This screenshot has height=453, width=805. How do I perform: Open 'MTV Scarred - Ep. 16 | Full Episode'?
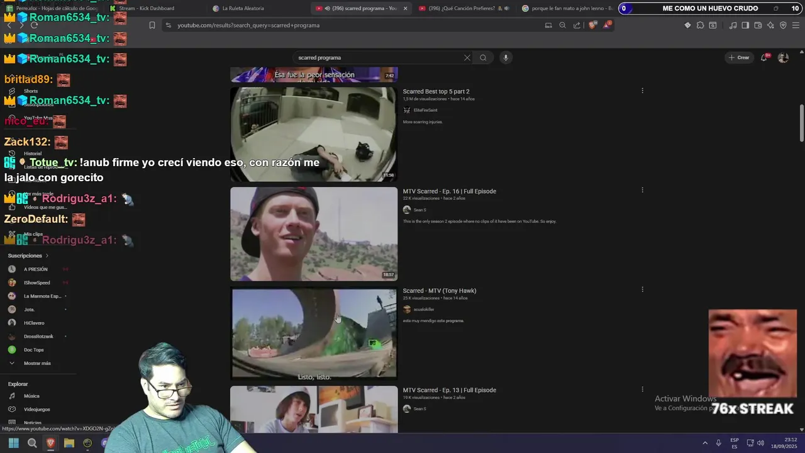point(450,191)
